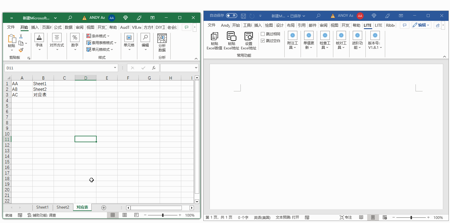Click the Word zoom slider handle

[411, 217]
